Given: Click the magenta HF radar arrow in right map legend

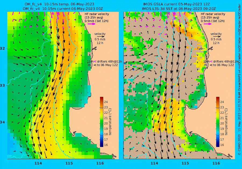Looking at the screenshot, I should 208,24.
